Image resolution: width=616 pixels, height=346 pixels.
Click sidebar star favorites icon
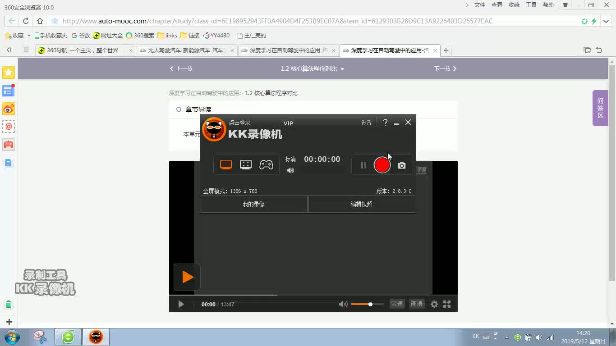9,73
